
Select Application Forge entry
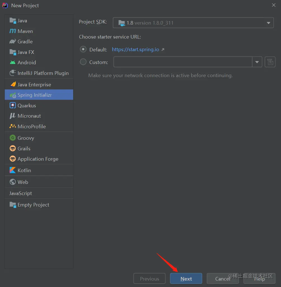39,159
